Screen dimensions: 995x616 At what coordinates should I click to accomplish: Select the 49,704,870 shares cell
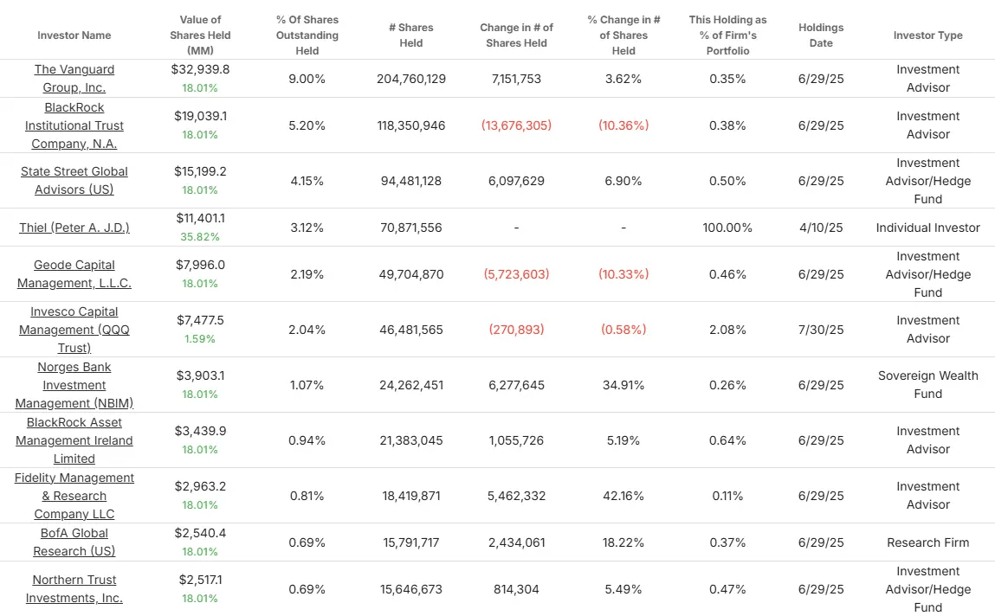coord(411,273)
